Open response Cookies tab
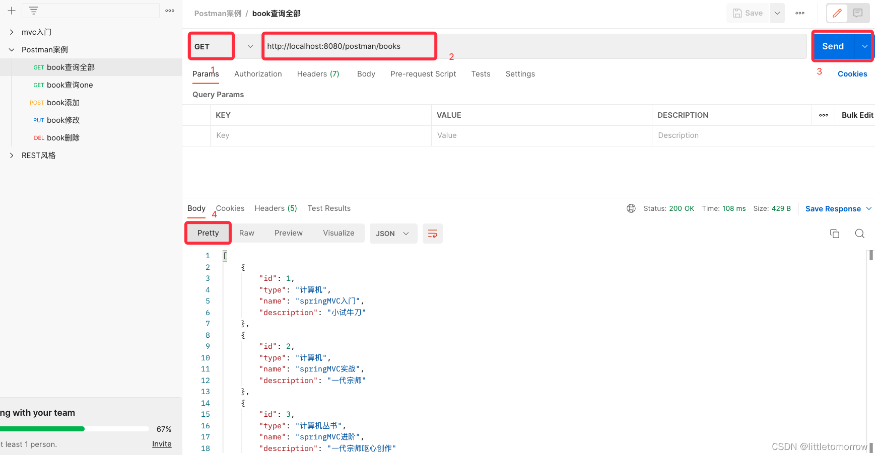Viewport: 875px width, 455px height. point(230,208)
